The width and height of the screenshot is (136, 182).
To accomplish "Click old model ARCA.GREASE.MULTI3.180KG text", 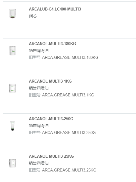I will point(70,57).
